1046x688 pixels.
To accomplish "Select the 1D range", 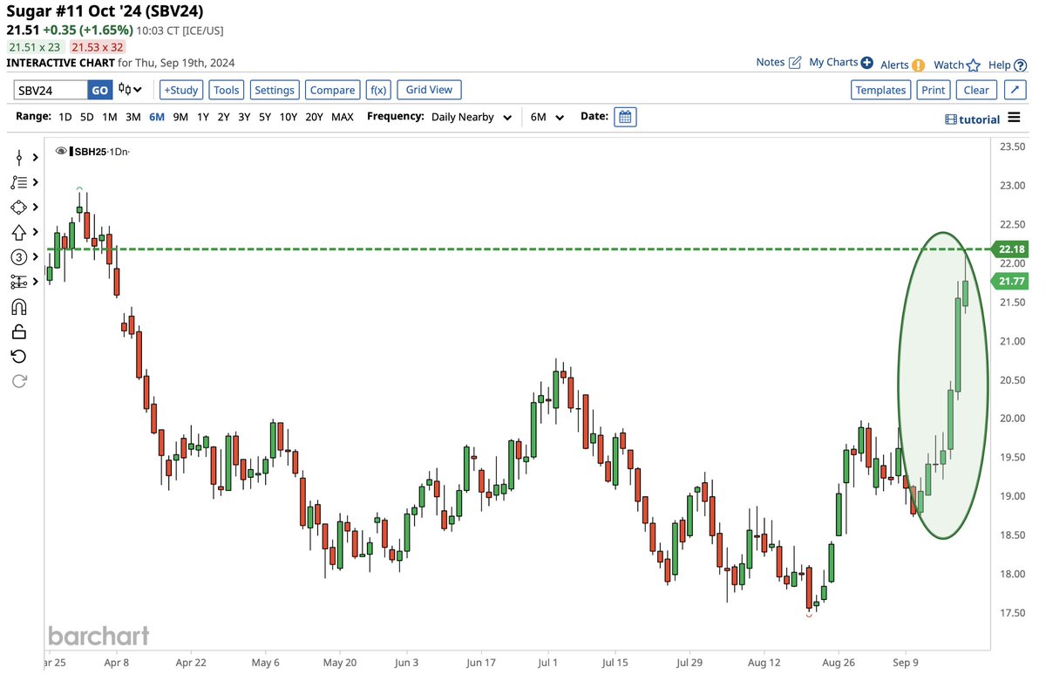I will 65,117.
